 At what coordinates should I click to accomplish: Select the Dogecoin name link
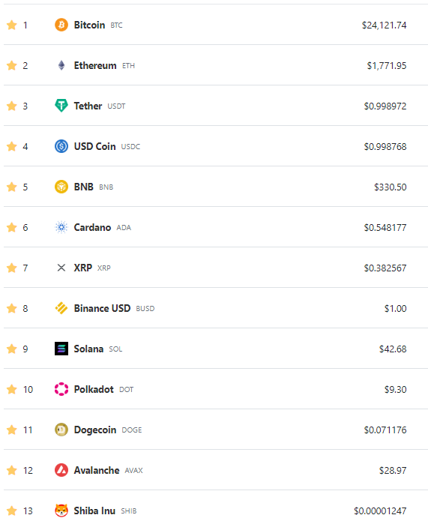click(x=95, y=430)
